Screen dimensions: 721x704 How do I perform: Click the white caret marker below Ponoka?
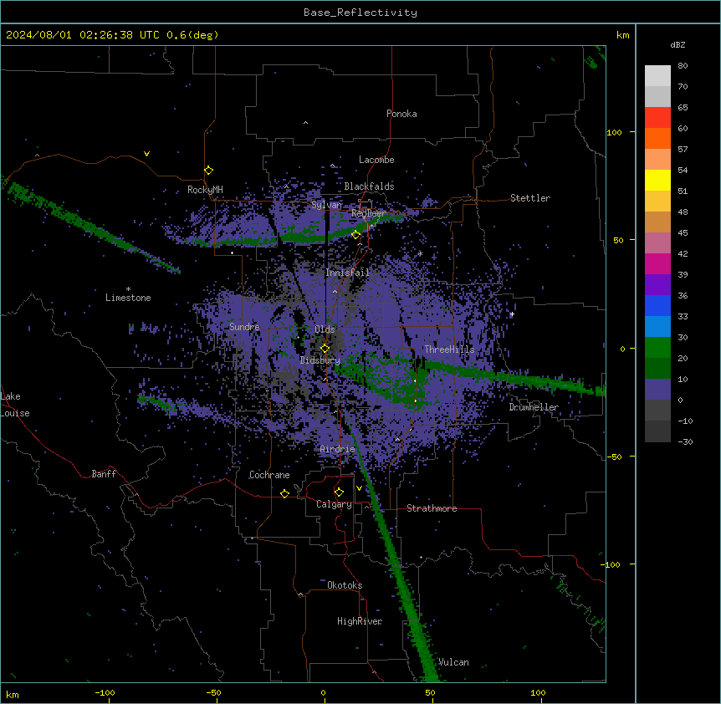coord(305,123)
